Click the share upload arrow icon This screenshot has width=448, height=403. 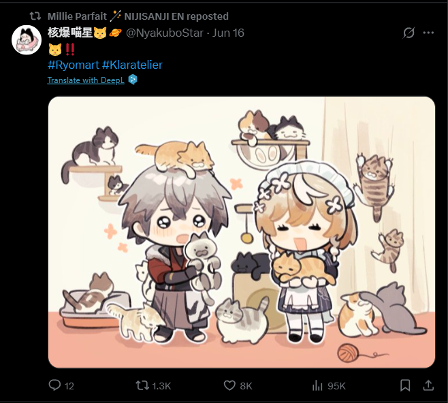tap(428, 385)
